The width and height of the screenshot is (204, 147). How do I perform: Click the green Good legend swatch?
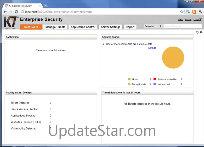click(129, 79)
